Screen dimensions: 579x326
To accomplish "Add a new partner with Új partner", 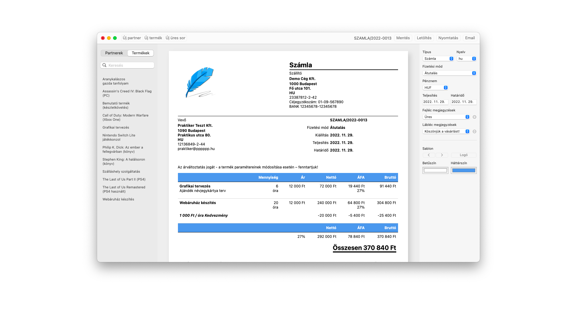I will (x=131, y=38).
